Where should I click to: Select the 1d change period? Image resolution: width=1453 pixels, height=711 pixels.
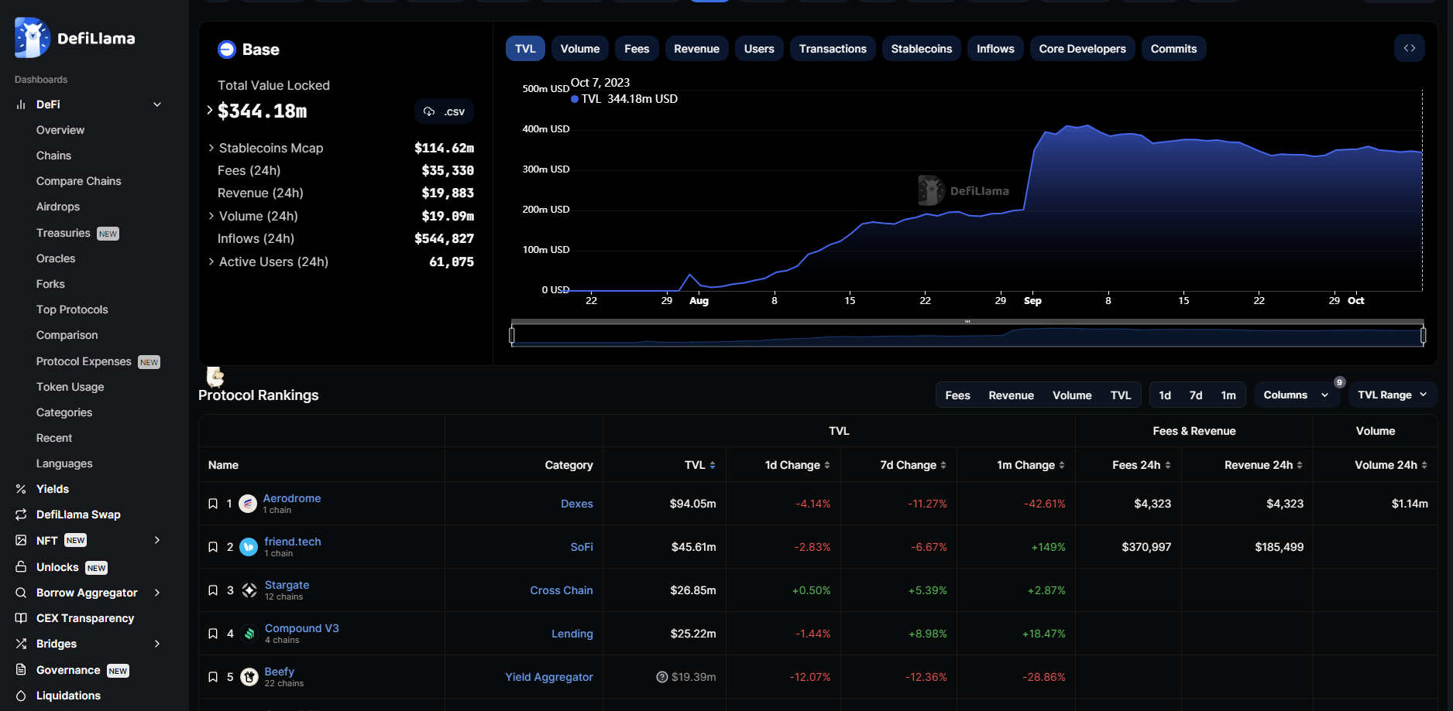[1165, 395]
